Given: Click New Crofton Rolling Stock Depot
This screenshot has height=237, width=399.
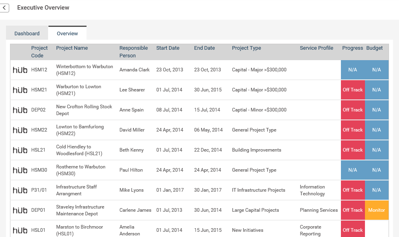Looking at the screenshot, I should (x=84, y=110).
